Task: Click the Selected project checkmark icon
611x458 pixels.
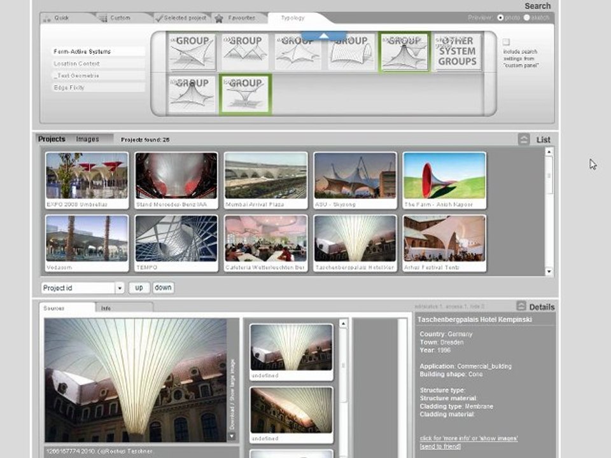Action: coord(158,18)
